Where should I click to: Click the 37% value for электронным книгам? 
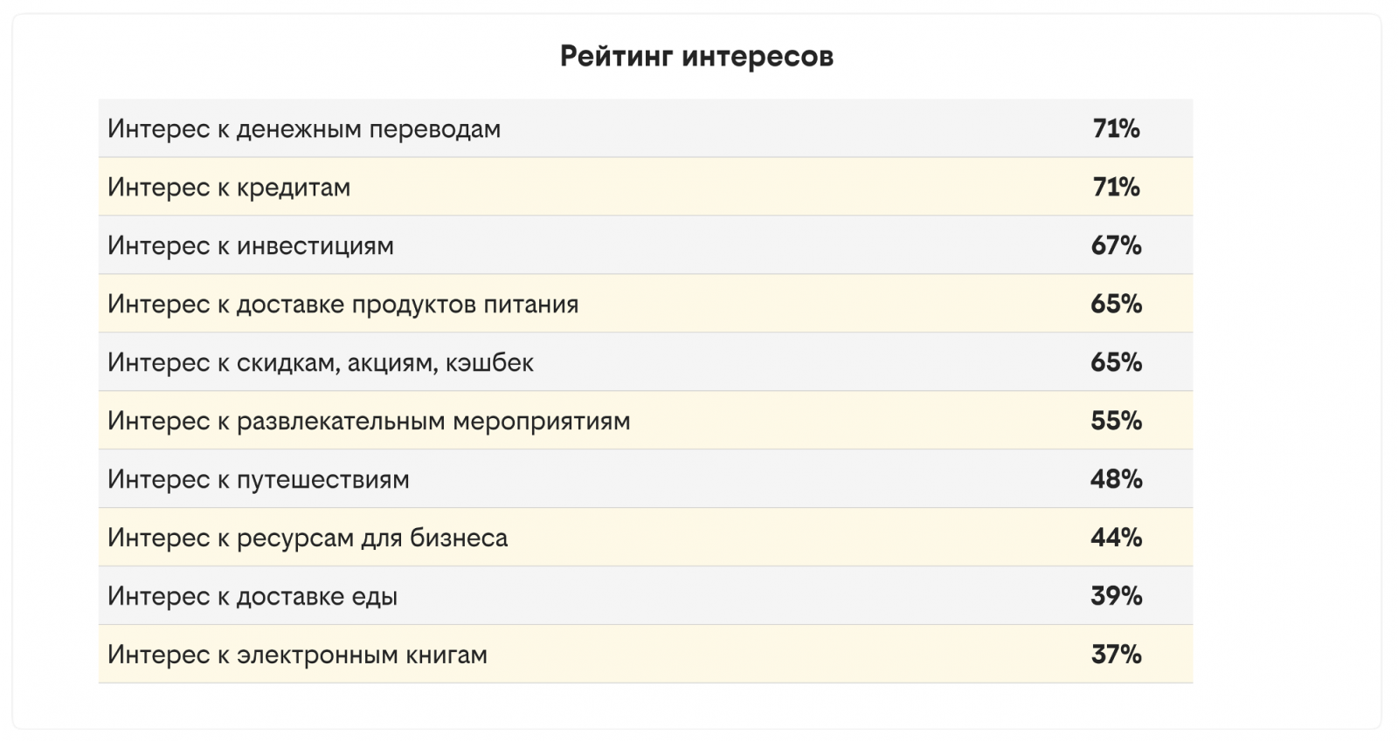pos(1116,655)
